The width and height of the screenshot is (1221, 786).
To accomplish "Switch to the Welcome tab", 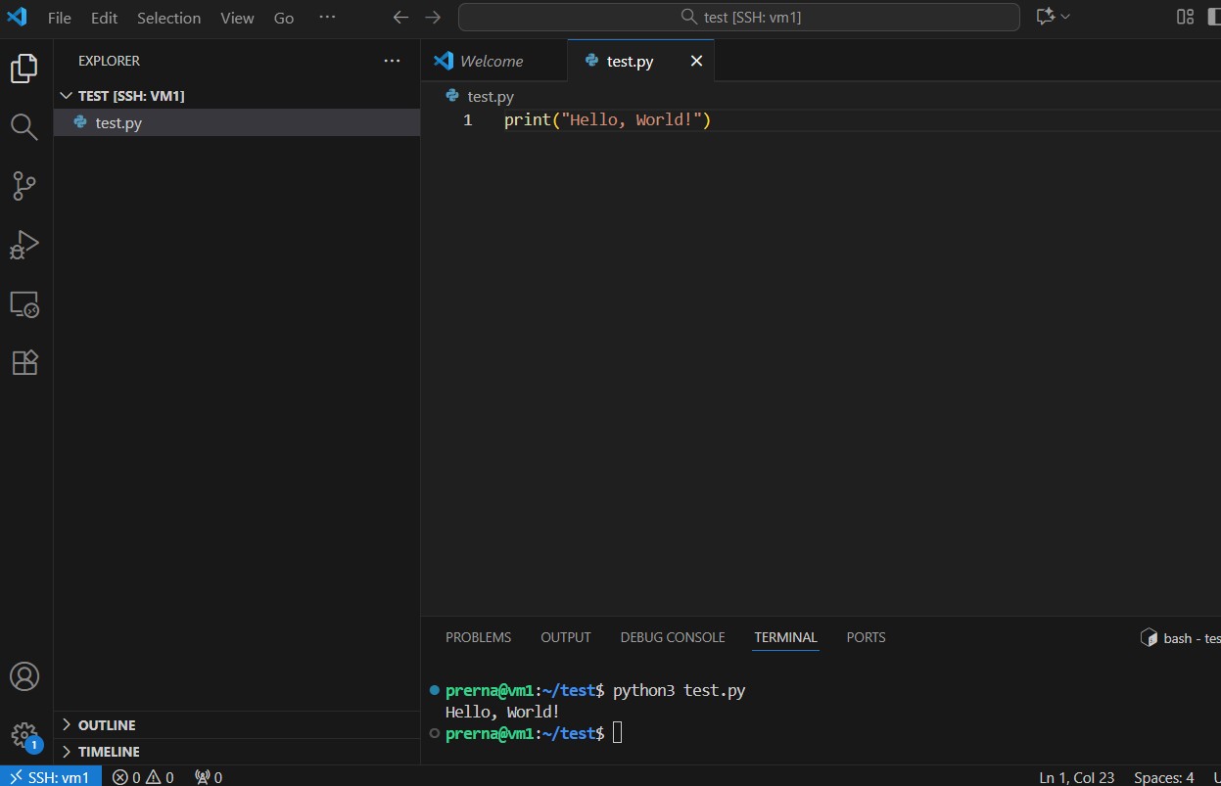I will click(491, 61).
